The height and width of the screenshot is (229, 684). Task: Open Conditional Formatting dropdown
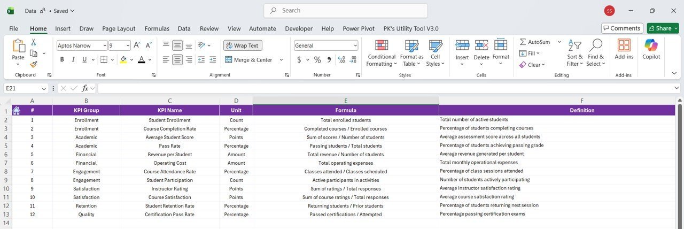pyautogui.click(x=382, y=53)
